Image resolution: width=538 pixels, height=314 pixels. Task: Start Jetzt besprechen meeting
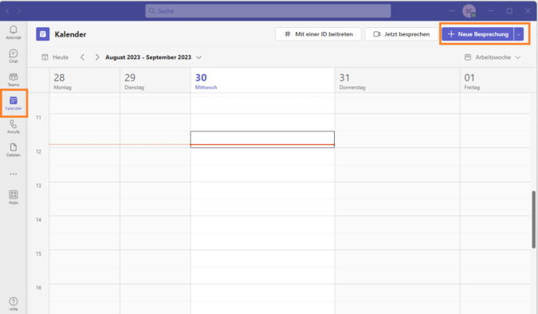[402, 34]
